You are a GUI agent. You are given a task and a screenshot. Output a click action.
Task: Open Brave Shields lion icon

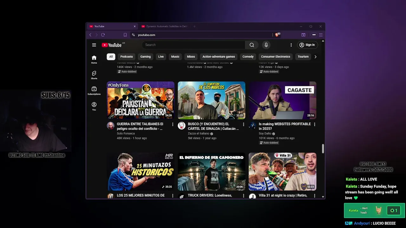pos(277,35)
